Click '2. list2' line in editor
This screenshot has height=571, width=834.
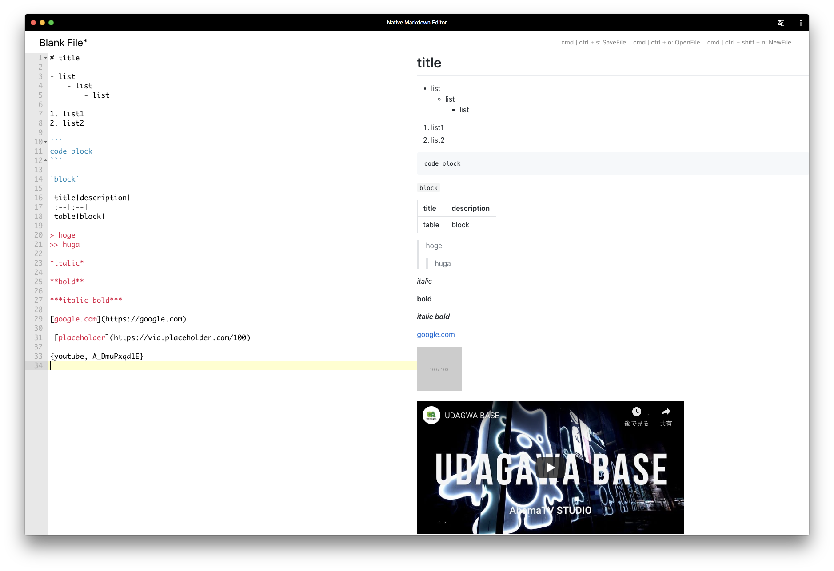point(67,123)
